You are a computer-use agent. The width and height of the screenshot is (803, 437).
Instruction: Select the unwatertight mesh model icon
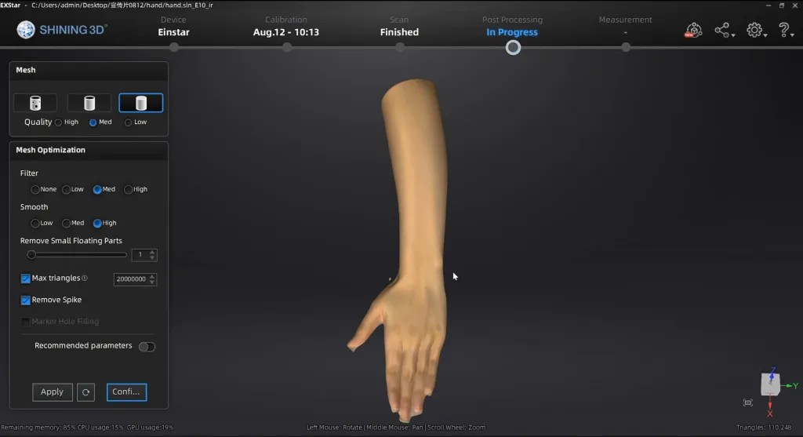click(x=35, y=103)
